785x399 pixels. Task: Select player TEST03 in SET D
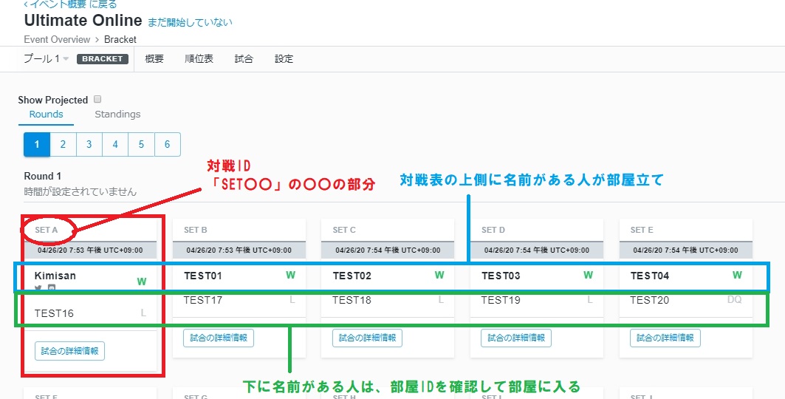501,276
